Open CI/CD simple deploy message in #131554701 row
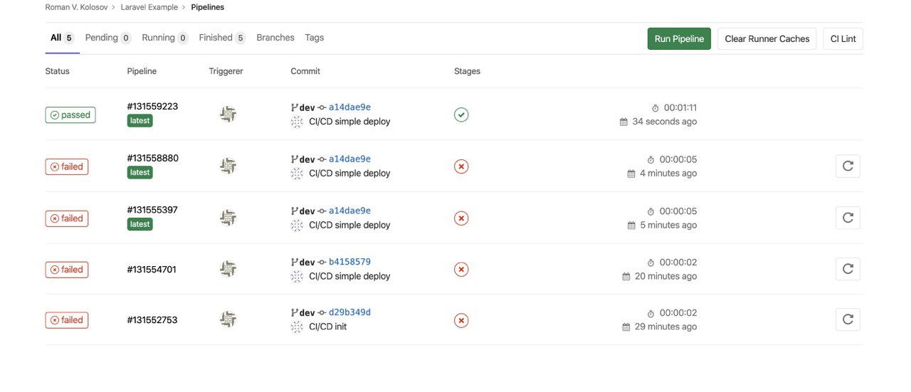 [x=349, y=276]
